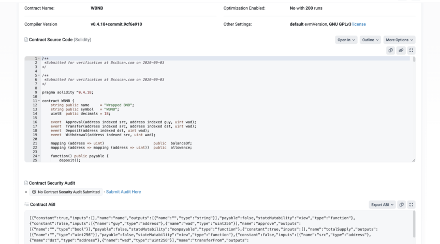The image size is (440, 244).
Task: Click the Contract Security Audit file icon
Action: coord(26,183)
